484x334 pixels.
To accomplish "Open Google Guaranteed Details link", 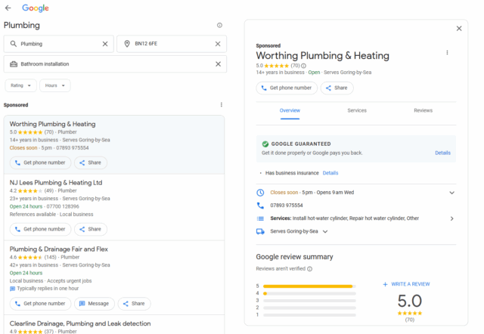I will click(442, 153).
